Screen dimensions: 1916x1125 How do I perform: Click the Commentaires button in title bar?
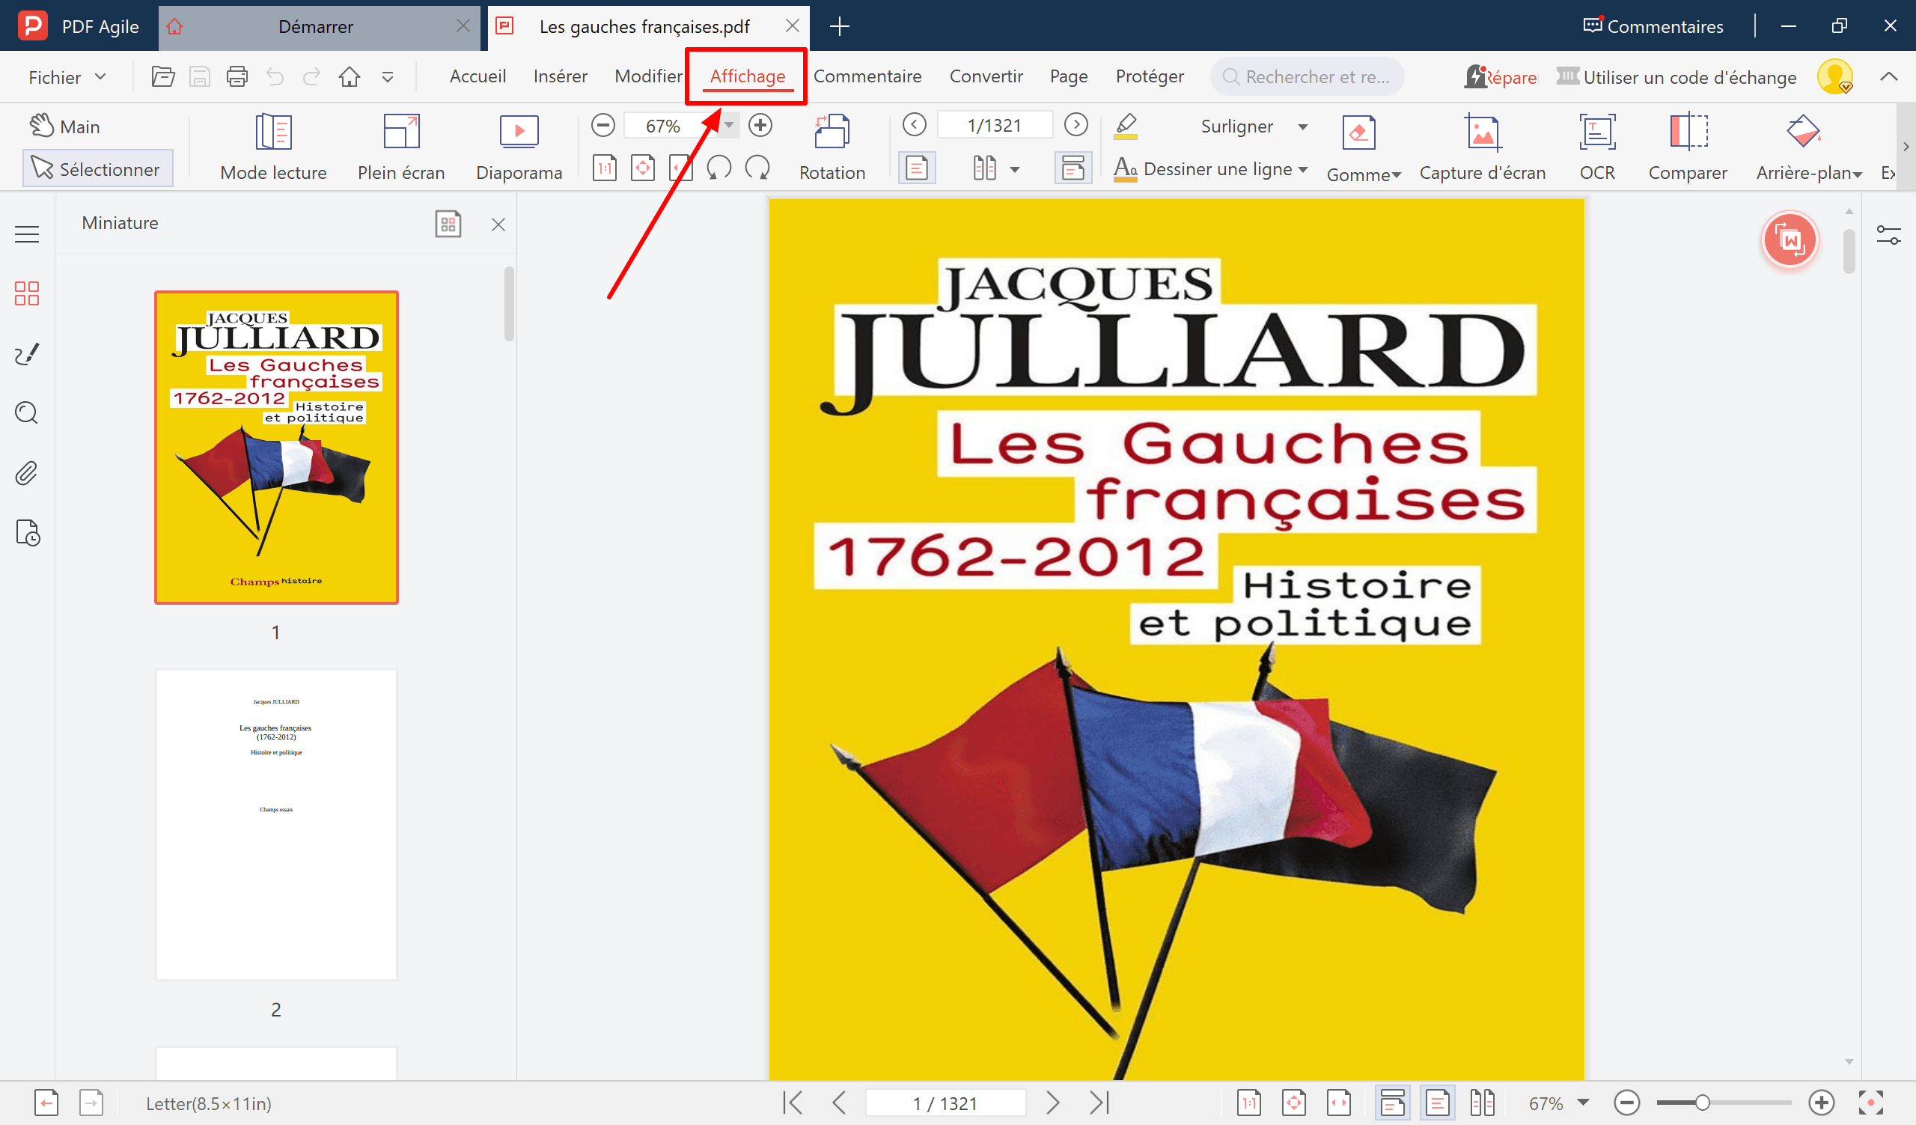click(1653, 26)
